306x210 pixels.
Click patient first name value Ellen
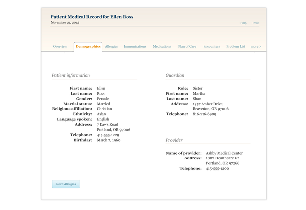point(101,88)
